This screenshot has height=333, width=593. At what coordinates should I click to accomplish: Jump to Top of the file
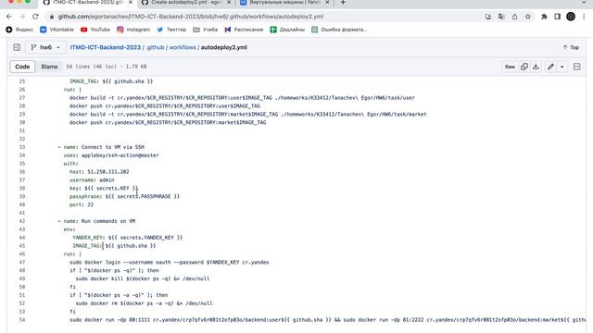click(571, 47)
